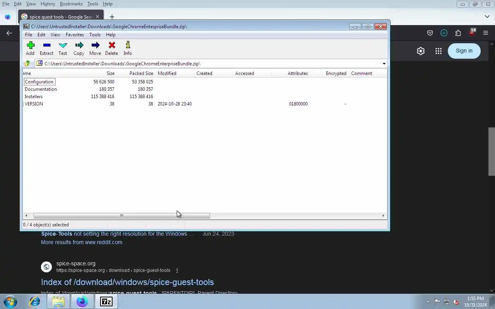Open spice-space.org result options three dots
This screenshot has height=309, width=495.
(x=177, y=270)
